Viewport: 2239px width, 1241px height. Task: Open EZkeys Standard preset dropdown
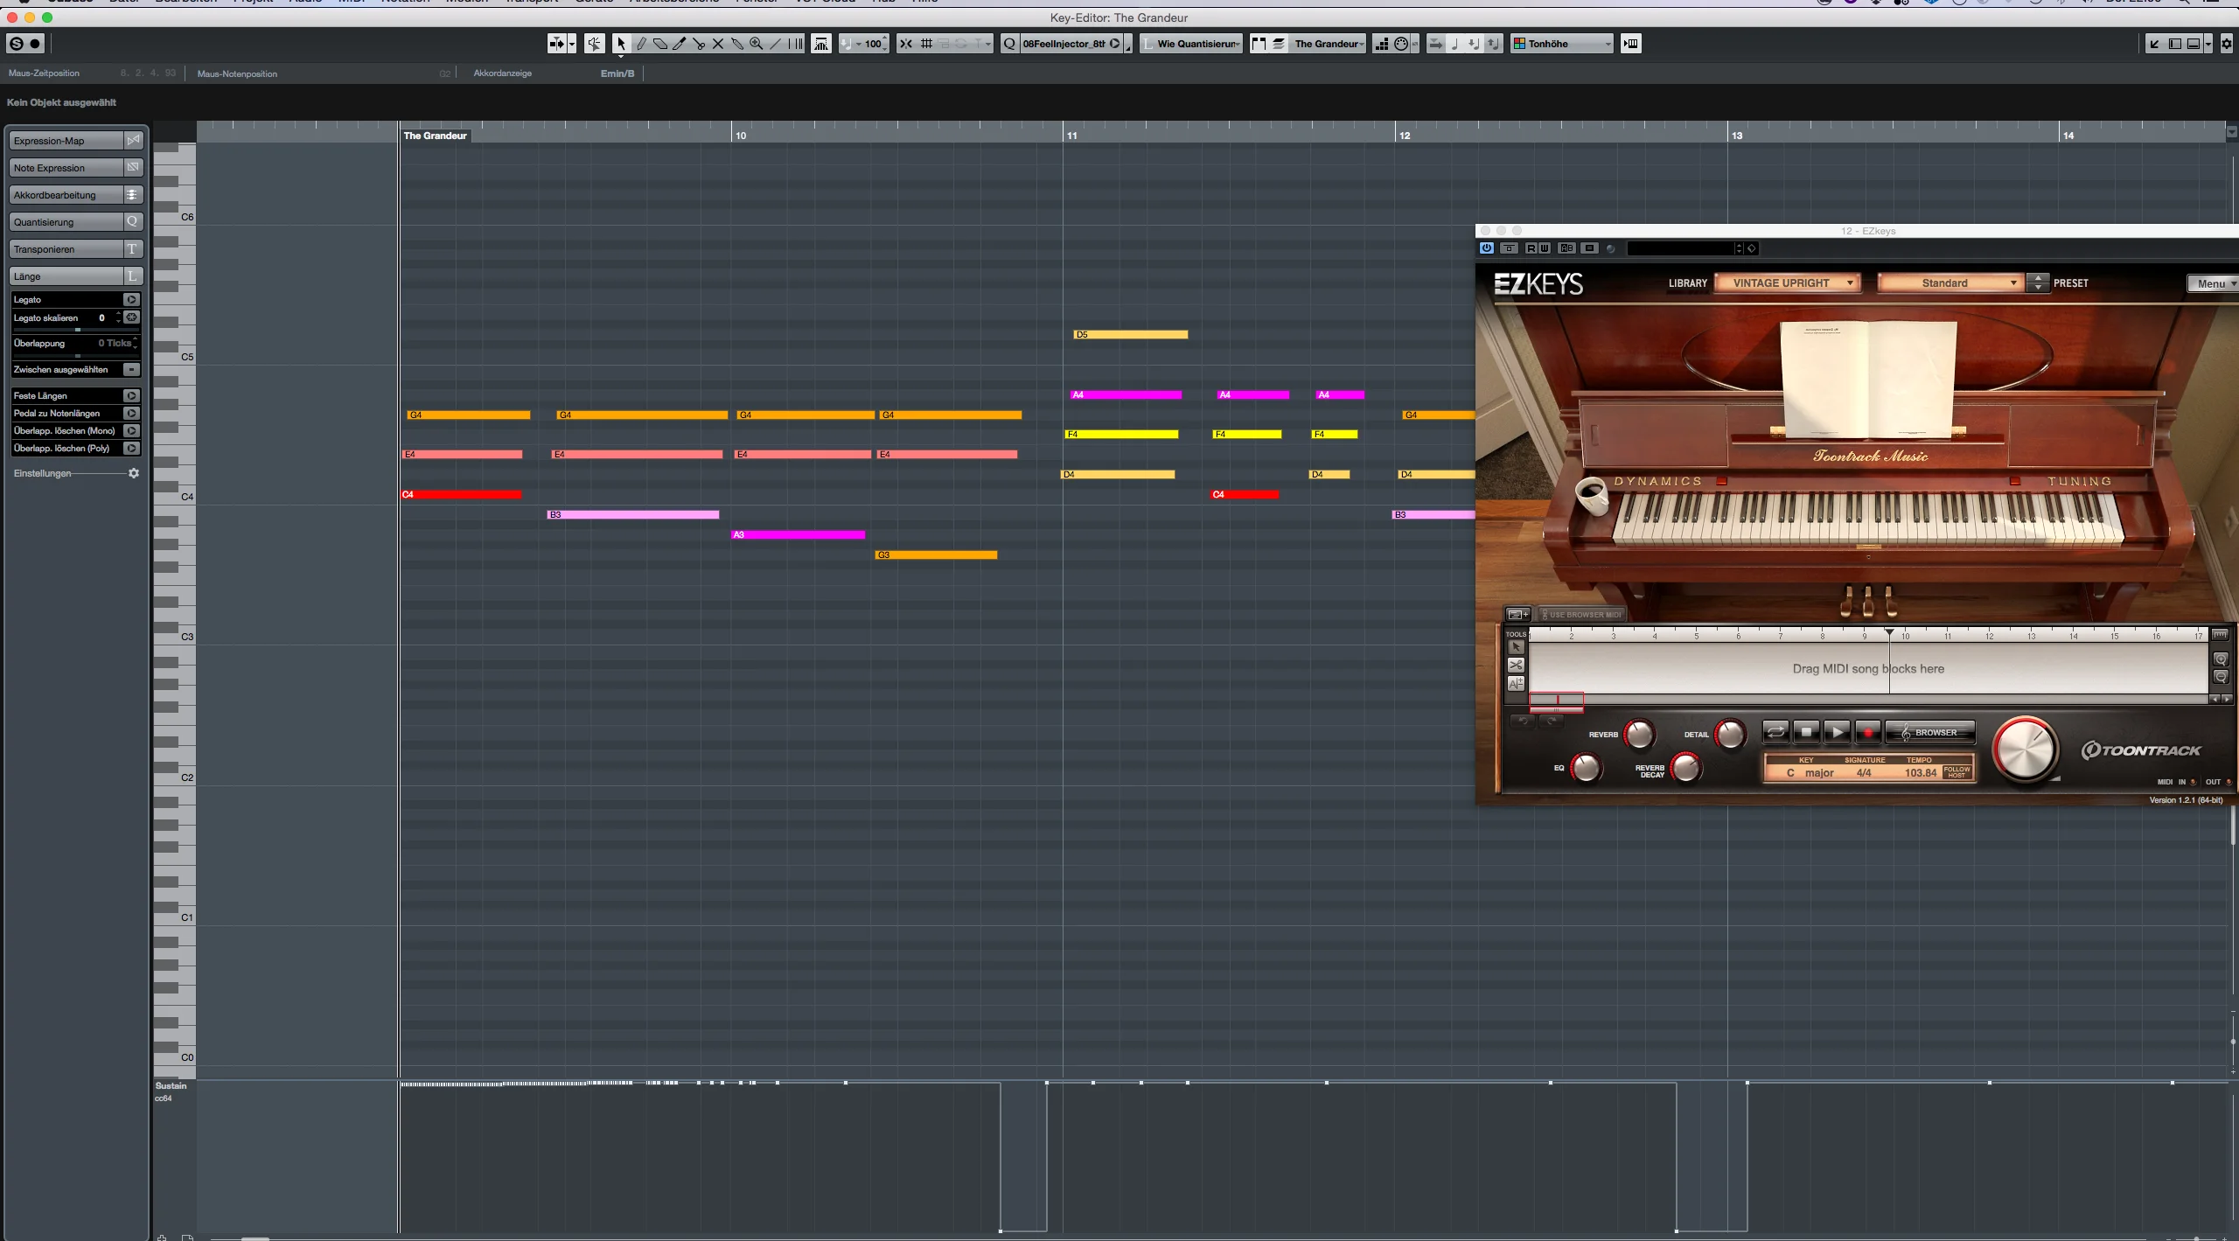(x=1950, y=283)
